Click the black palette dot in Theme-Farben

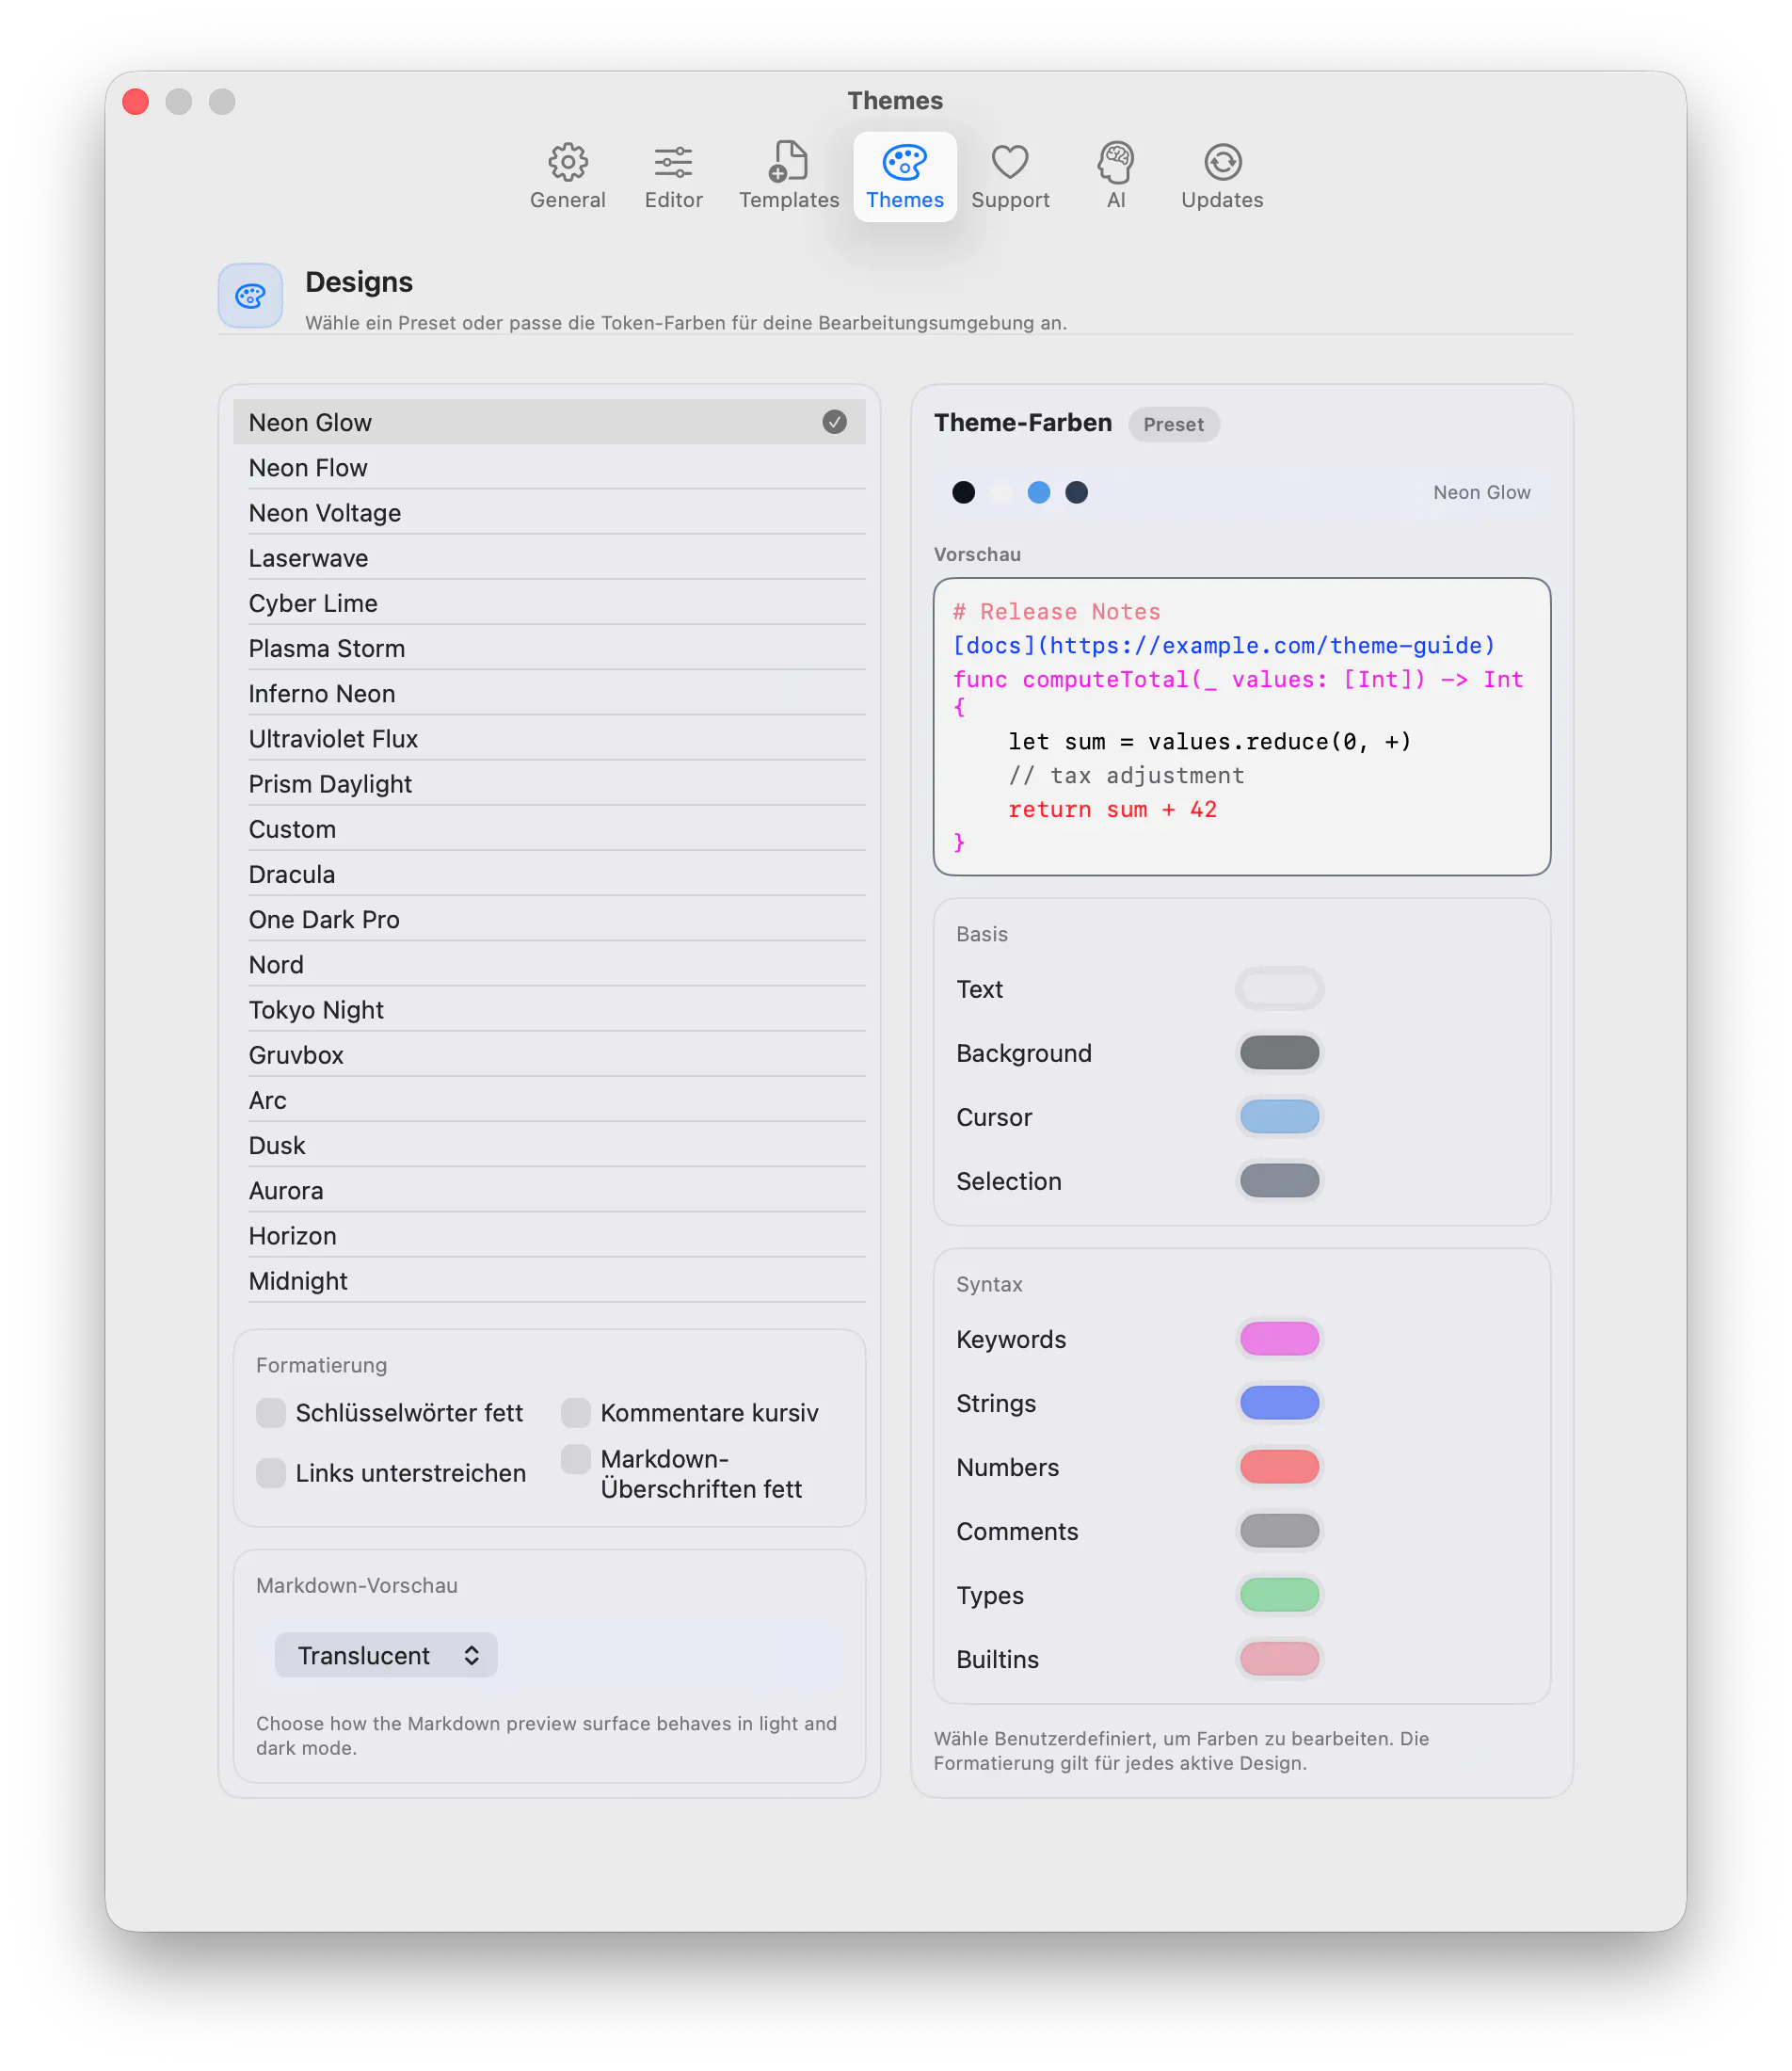pyautogui.click(x=963, y=492)
